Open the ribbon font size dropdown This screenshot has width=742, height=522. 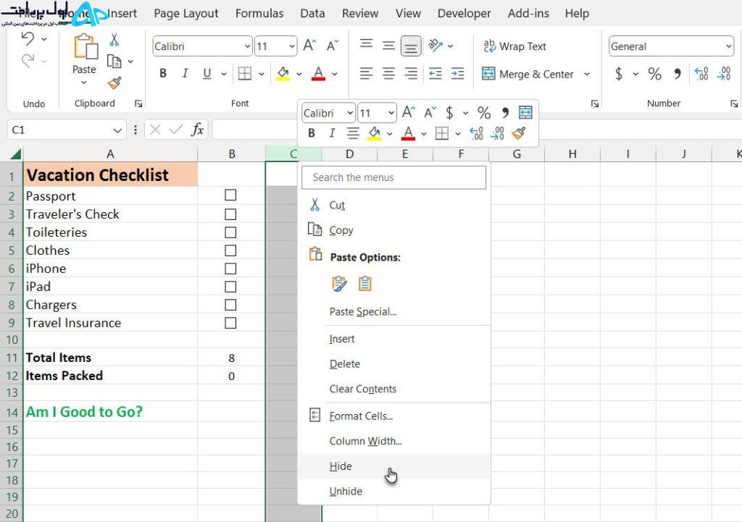point(292,46)
